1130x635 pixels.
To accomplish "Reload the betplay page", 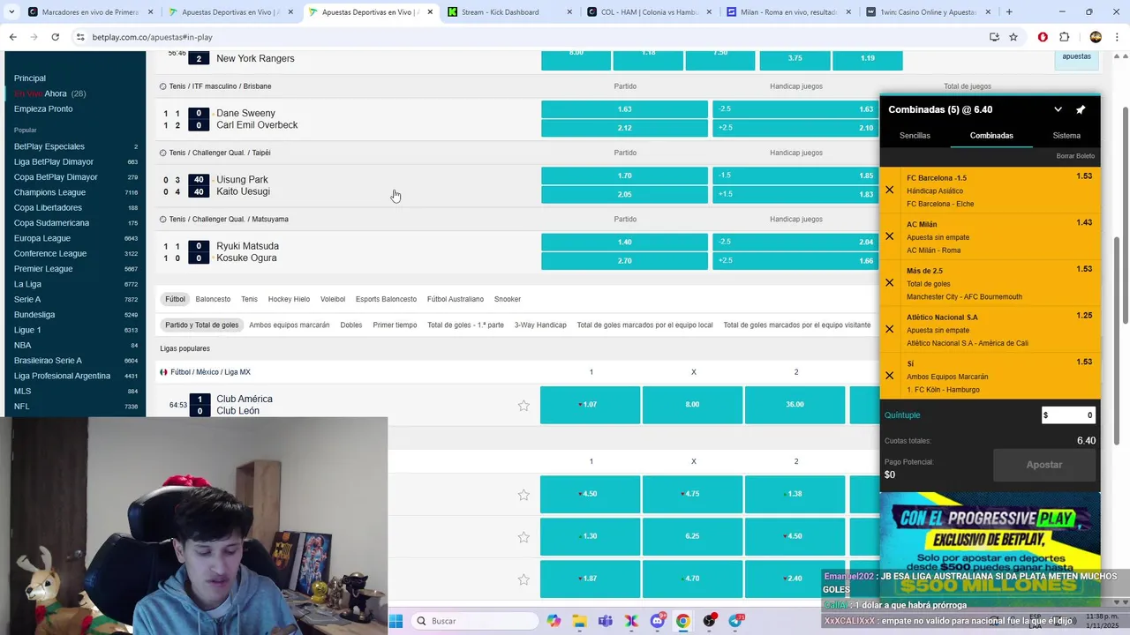I will tap(55, 37).
